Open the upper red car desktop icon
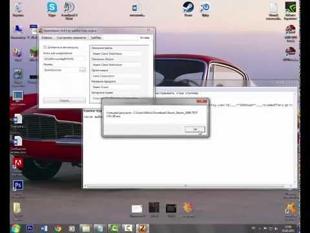This screenshot has height=233, width=310. click(290, 33)
